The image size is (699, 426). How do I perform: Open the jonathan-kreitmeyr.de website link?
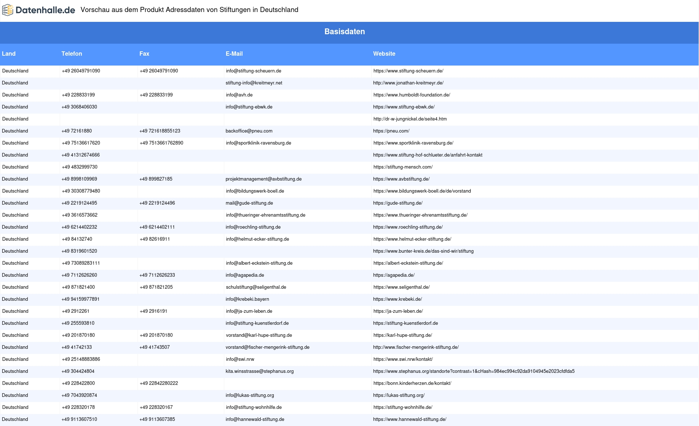(408, 83)
